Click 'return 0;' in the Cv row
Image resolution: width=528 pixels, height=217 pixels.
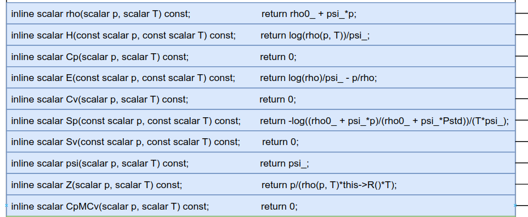pos(277,99)
